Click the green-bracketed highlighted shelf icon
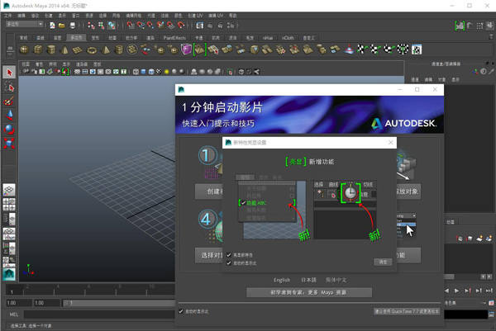Image resolution: width=496 pixels, height=331 pixels. tap(199, 50)
